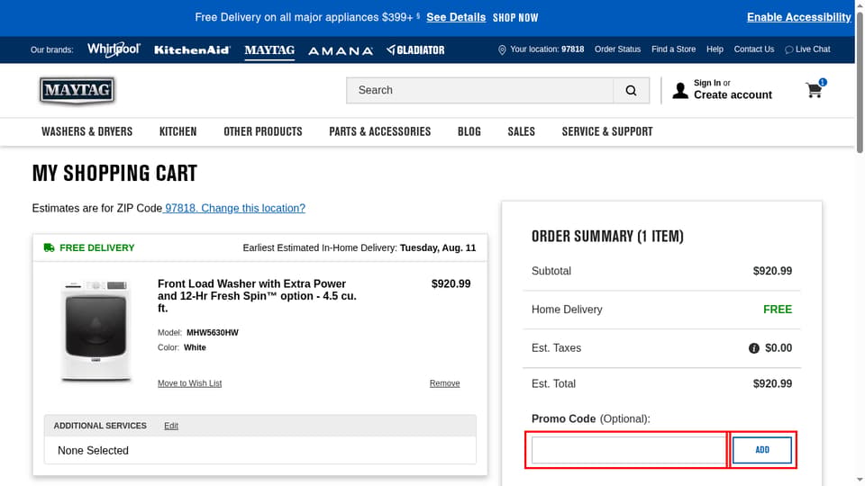The height and width of the screenshot is (486, 865).
Task: Open Washers & Dryers menu
Action: 87,131
